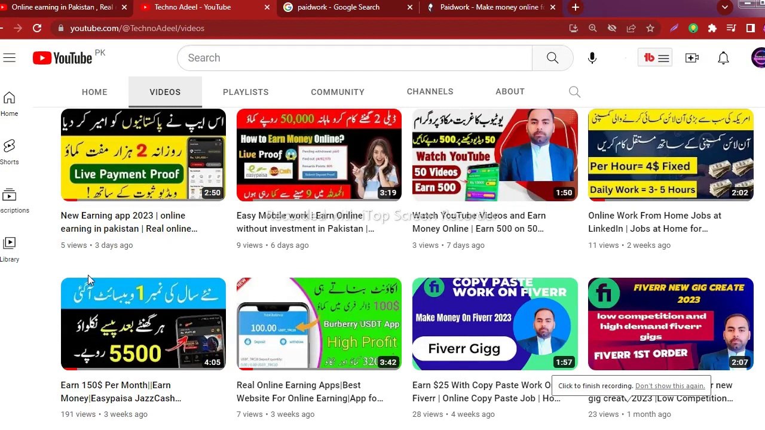Open Real Online Earning Apps thumbnail
The height and width of the screenshot is (430, 765).
(x=319, y=324)
